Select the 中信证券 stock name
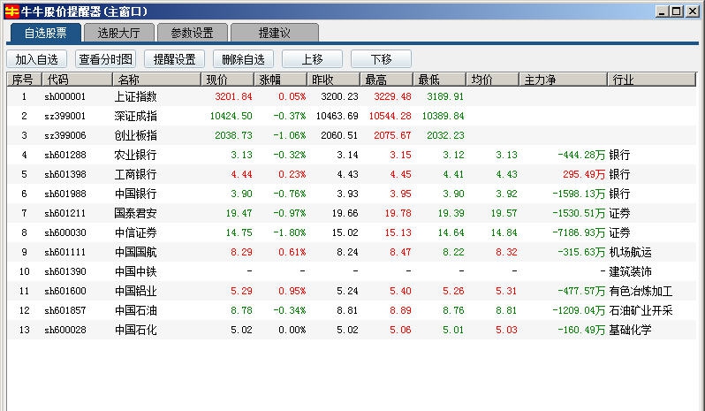Screen dimensions: 705x411 click(x=135, y=232)
